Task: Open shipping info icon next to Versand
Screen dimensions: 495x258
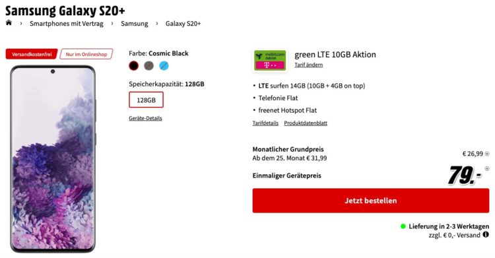Action: 486,234
